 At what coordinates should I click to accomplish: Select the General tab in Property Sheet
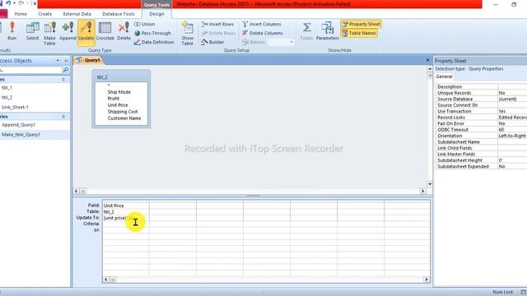444,76
